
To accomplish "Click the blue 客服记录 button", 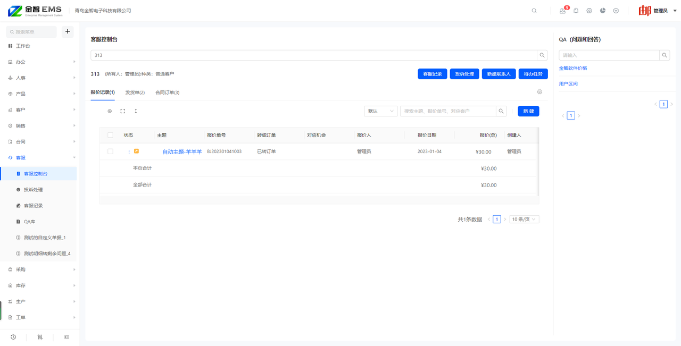I will coord(433,74).
